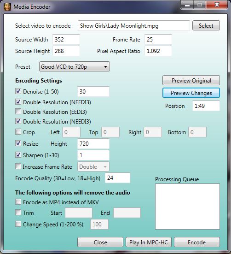Toggle the Denoise (1-50) checkbox
Viewport: 231px width, 254px height.
(x=18, y=91)
